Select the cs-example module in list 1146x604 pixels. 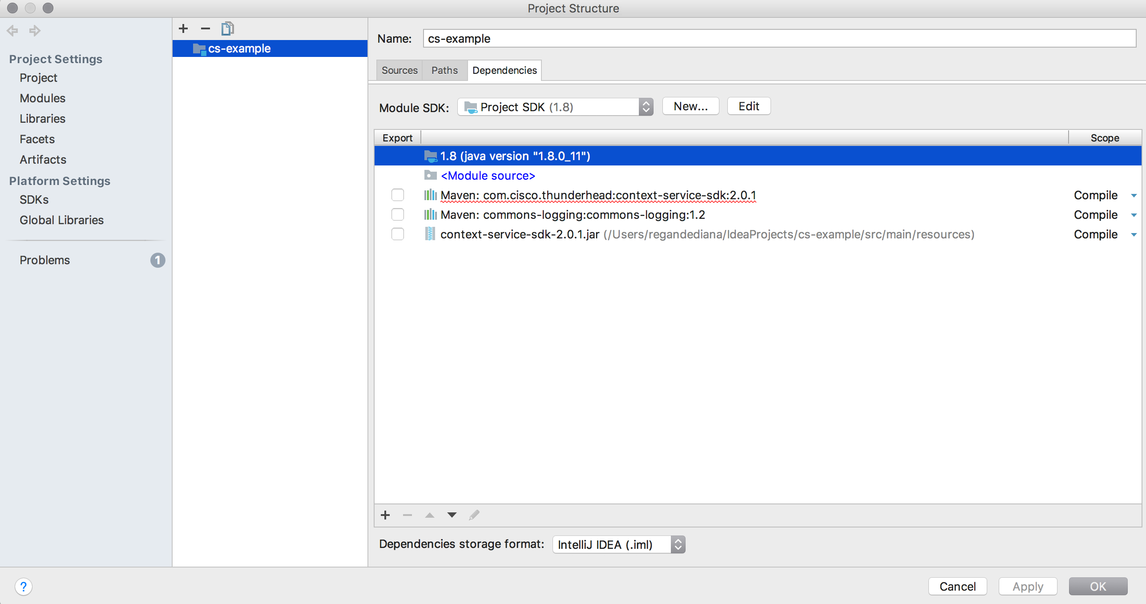coord(270,48)
